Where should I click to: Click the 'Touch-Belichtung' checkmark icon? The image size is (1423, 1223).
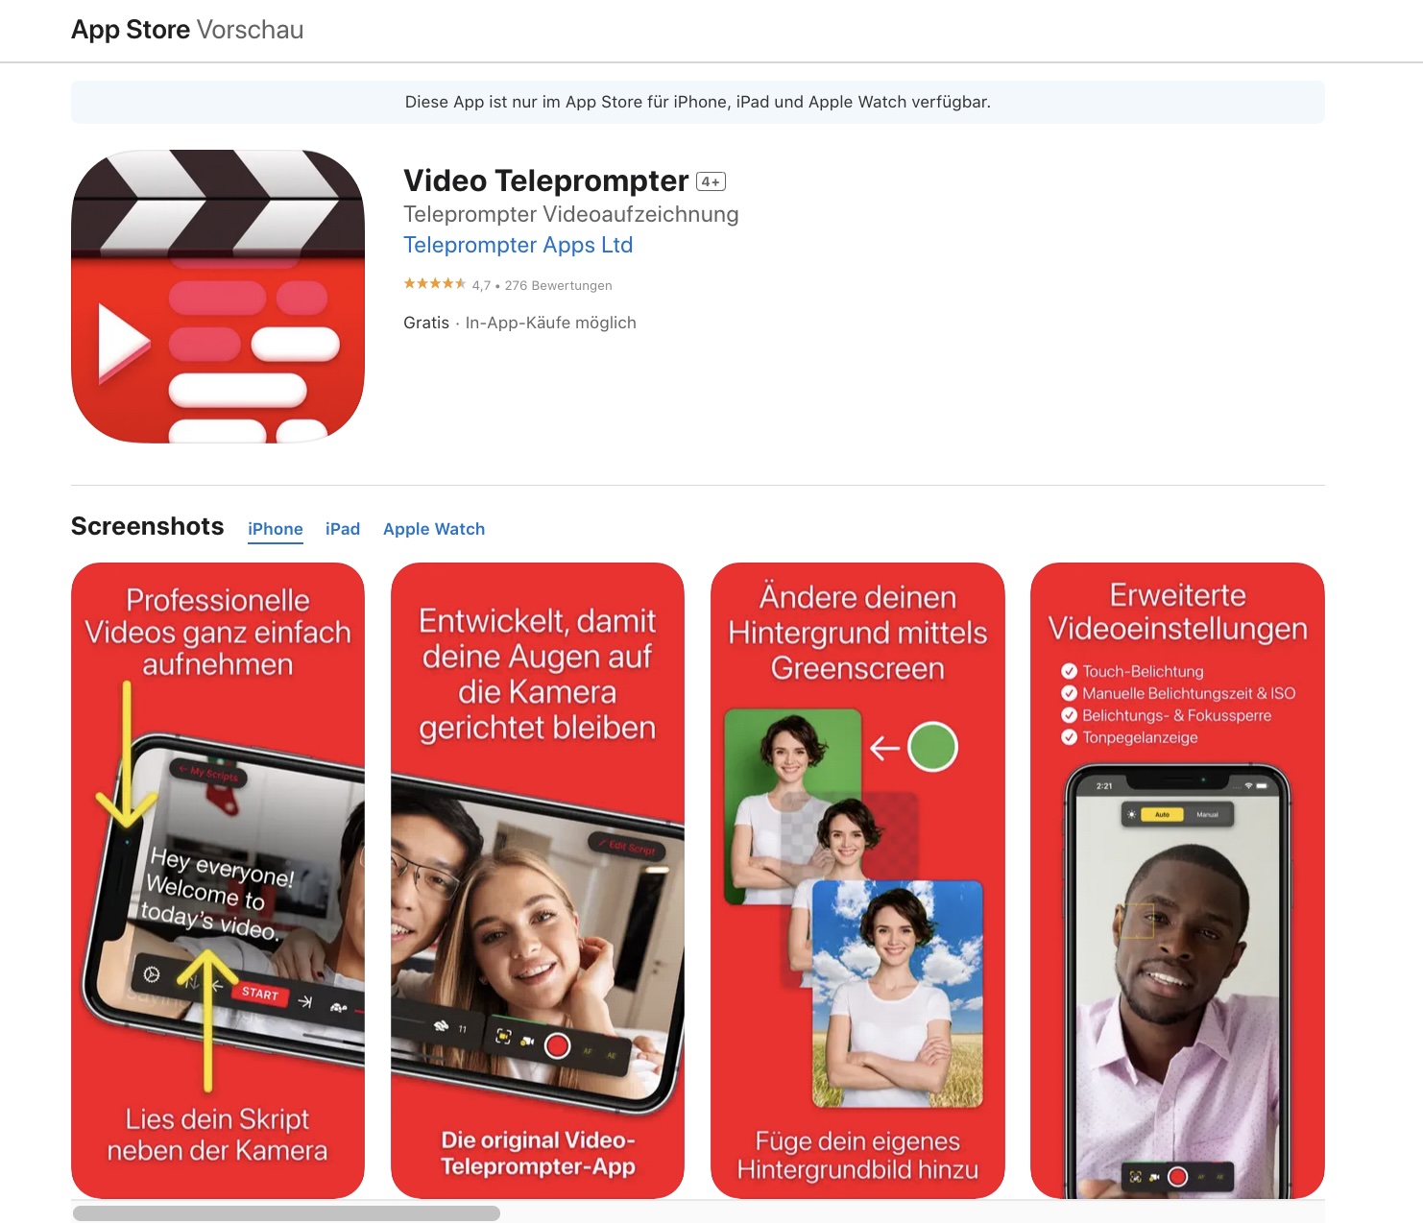tap(1069, 671)
